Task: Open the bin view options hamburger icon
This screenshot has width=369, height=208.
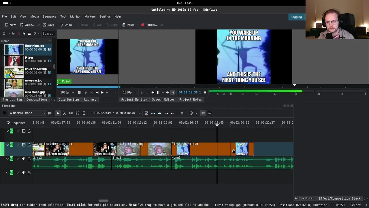Action: tap(29, 34)
